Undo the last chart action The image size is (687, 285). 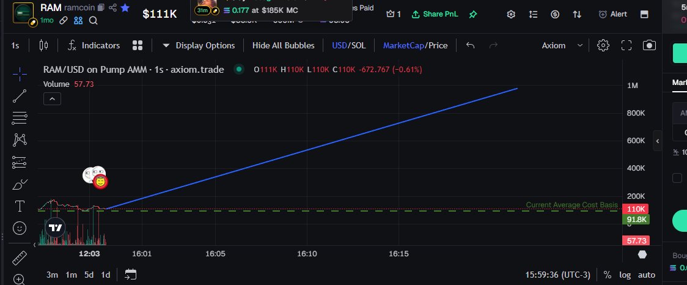coord(471,45)
